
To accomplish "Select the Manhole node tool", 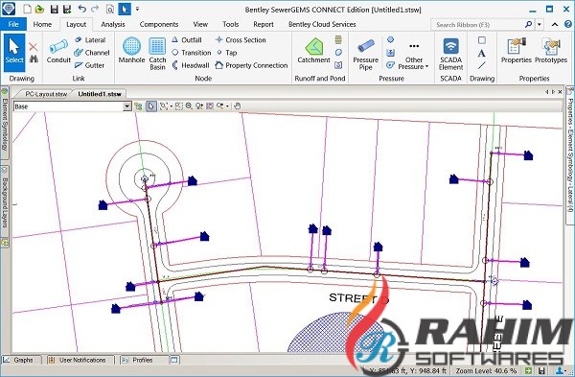I will click(x=131, y=50).
